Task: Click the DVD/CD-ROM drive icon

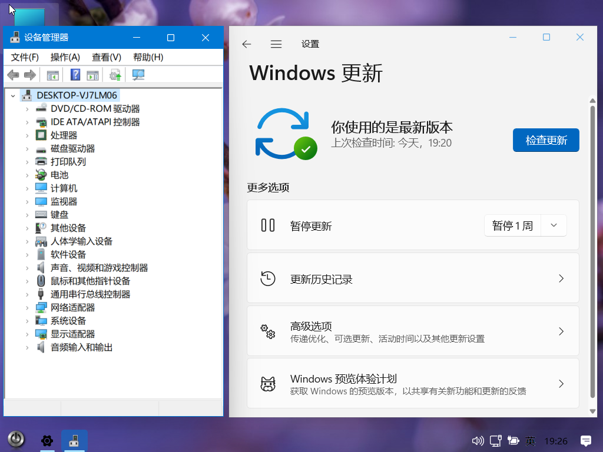Action: tap(41, 108)
